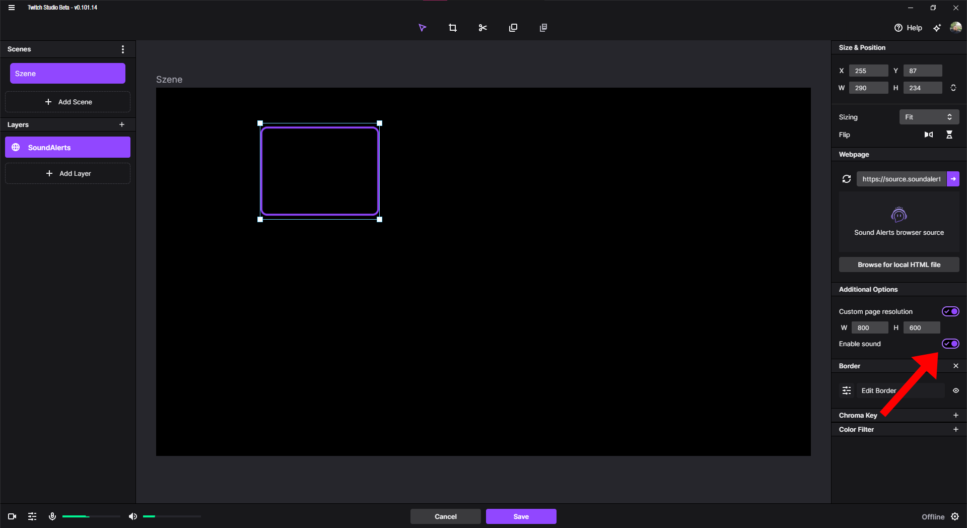Remove the Border effect
The height and width of the screenshot is (528, 967).
point(956,366)
